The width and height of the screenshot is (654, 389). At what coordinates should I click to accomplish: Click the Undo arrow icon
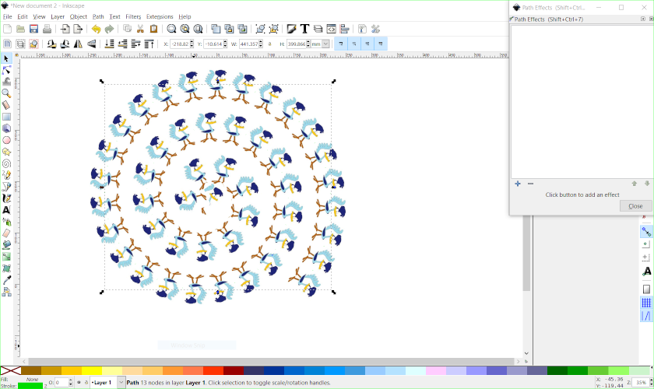[96, 29]
